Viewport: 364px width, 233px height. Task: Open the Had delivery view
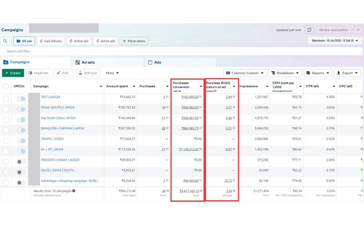(51, 41)
